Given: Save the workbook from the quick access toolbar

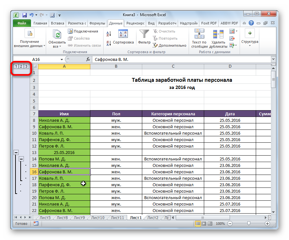Looking at the screenshot, I should (24, 15).
